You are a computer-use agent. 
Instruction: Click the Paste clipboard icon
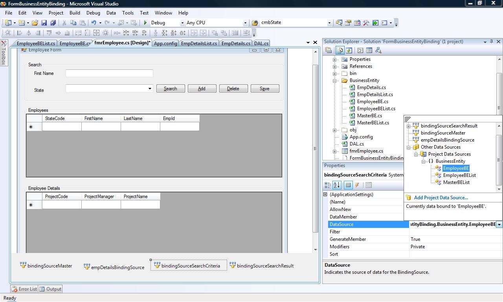82,23
